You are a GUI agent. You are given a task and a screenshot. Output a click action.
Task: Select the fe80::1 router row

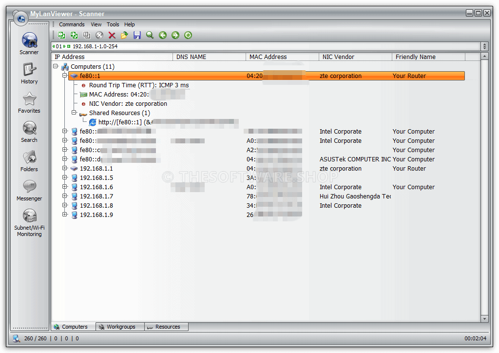pos(267,76)
